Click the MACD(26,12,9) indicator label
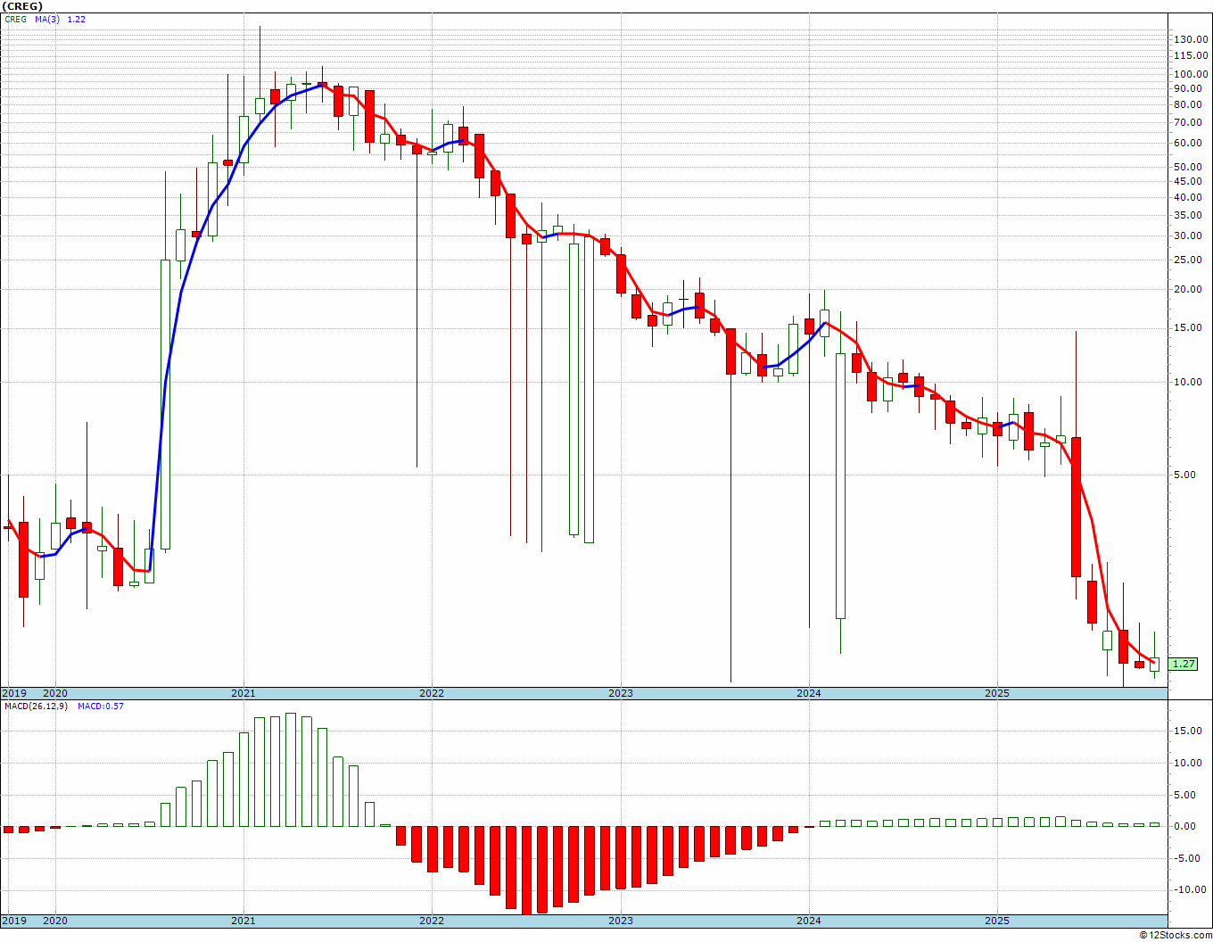Image resolution: width=1213 pixels, height=942 pixels. (x=36, y=706)
